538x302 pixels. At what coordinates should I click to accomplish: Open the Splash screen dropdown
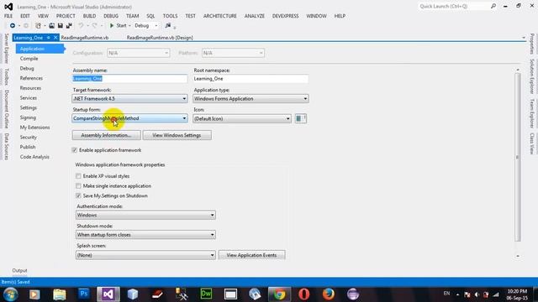click(x=145, y=255)
